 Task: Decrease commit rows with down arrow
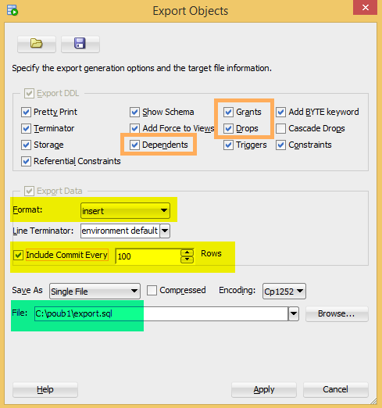point(187,259)
